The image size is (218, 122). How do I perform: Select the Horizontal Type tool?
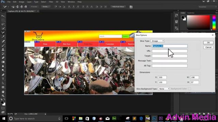[3, 79]
